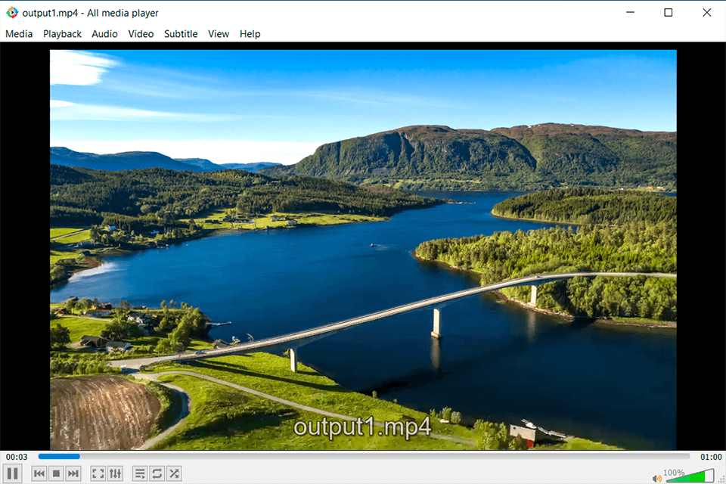Pause the video playback
The width and height of the screenshot is (726, 484).
[13, 473]
